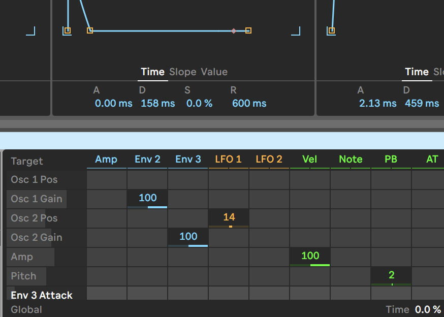
Task: Click the decay breakpoint handle on the middle envelope
Action: (90, 30)
